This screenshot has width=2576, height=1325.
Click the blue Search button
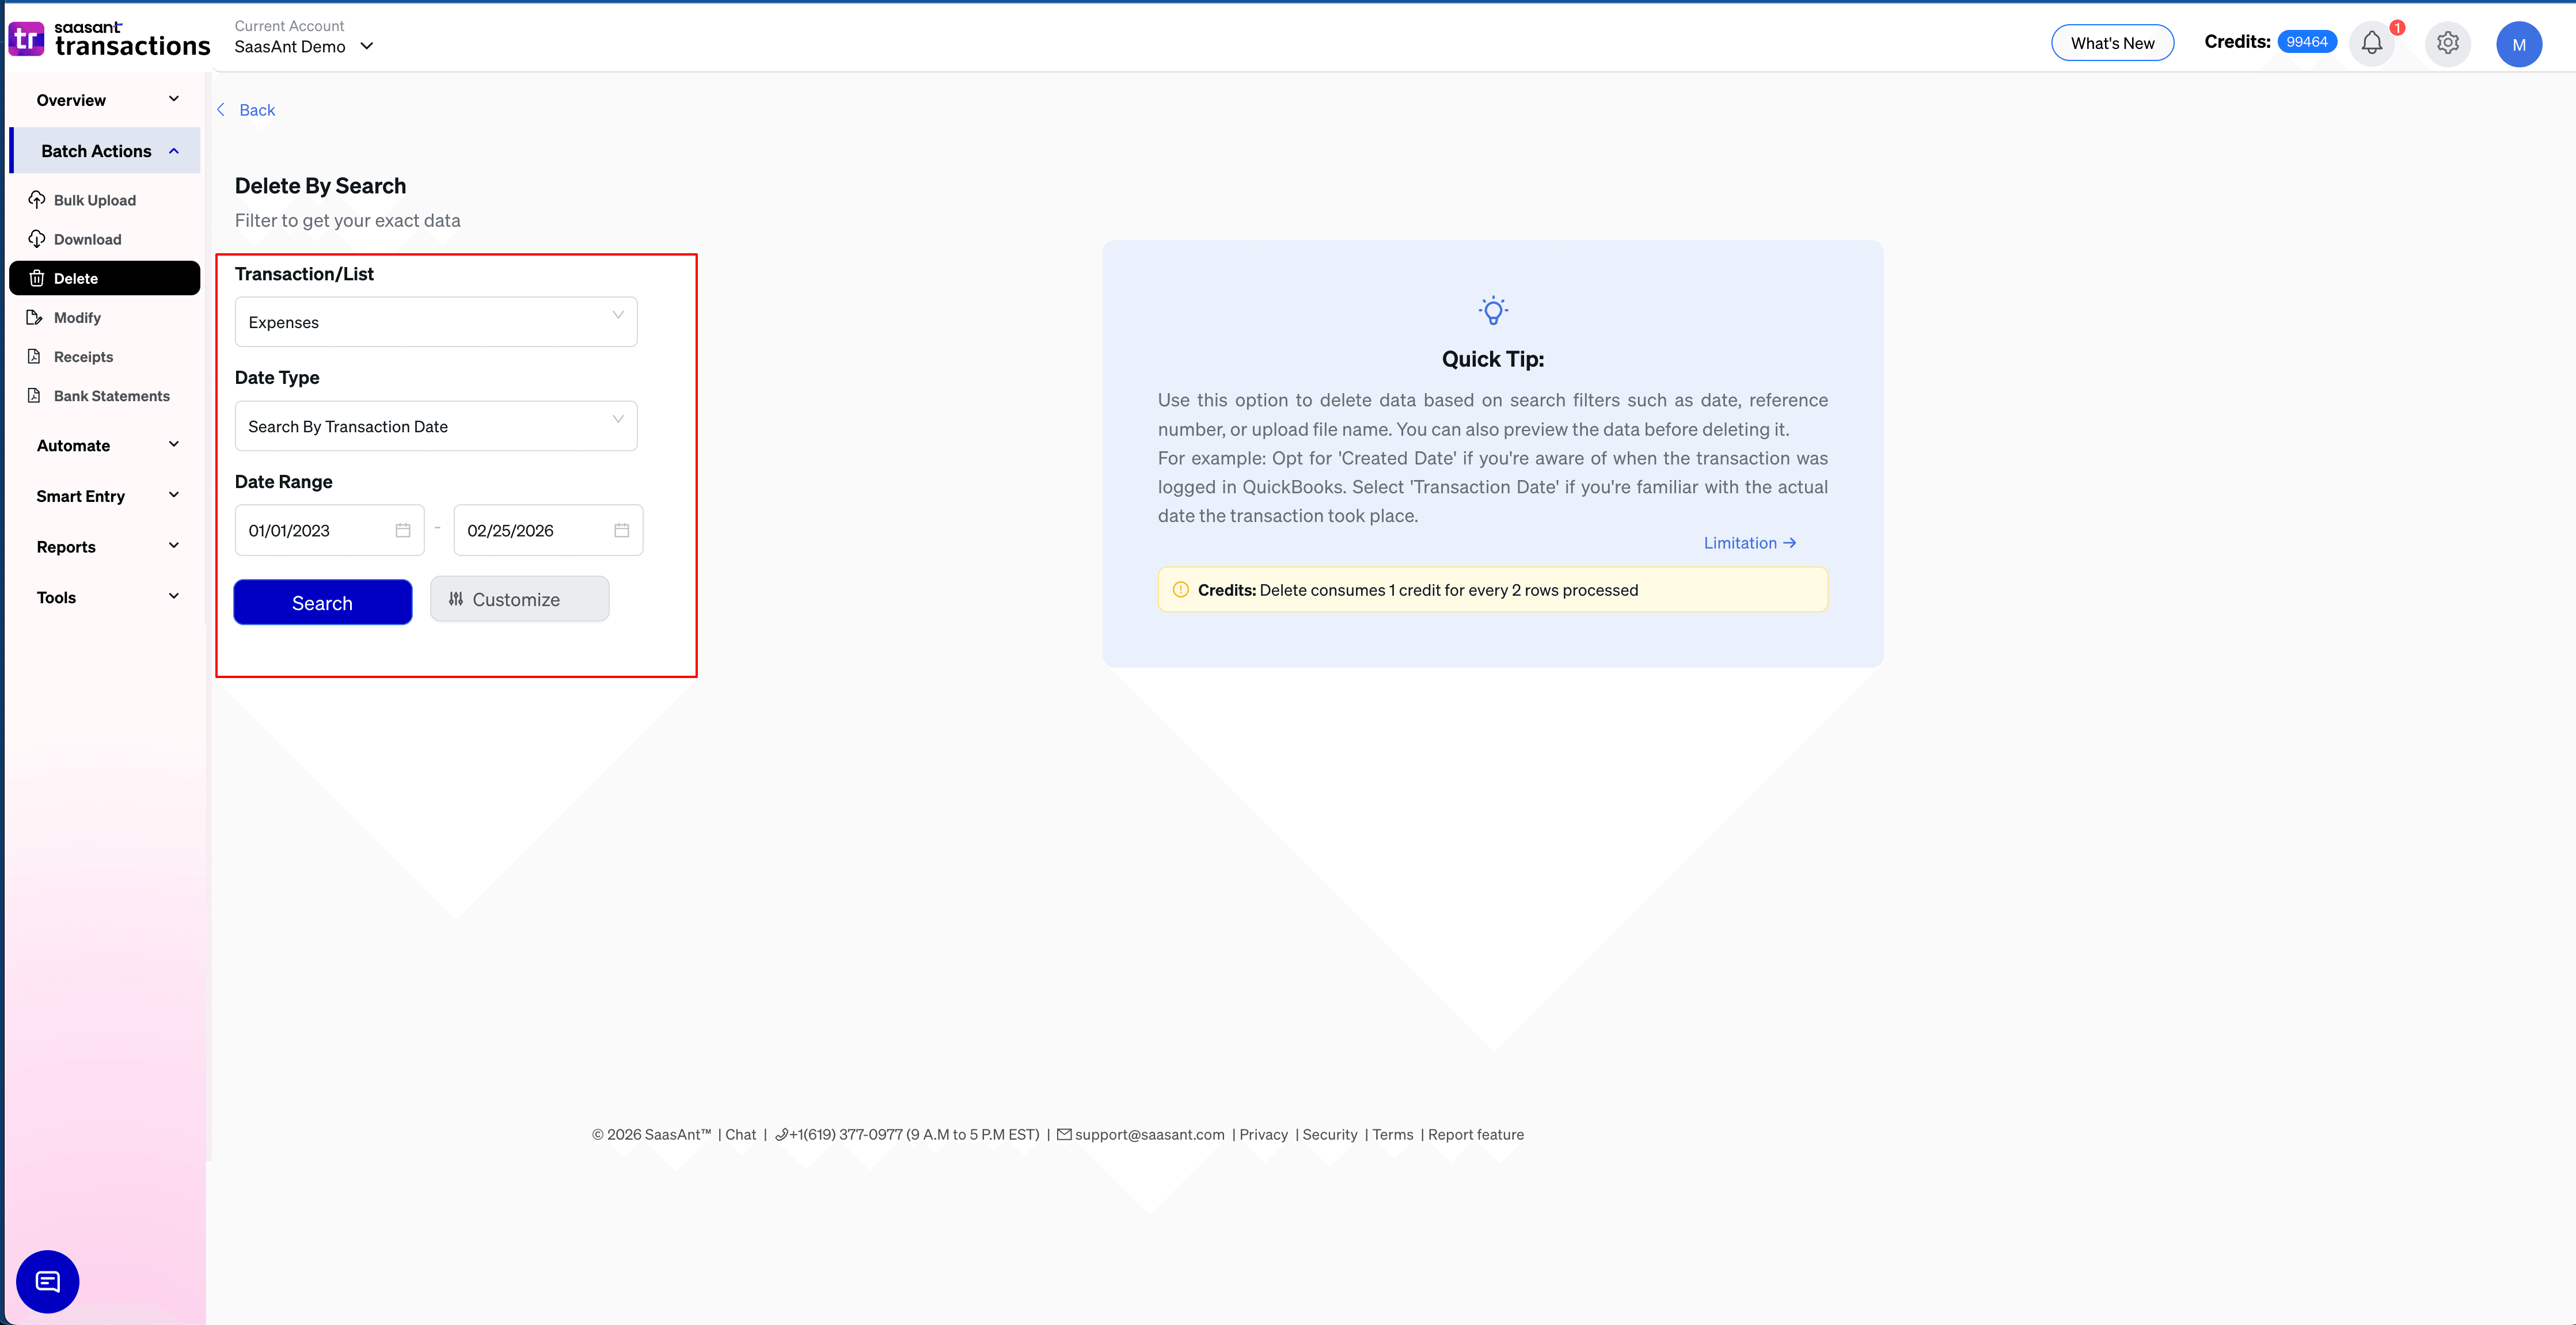pos(322,602)
